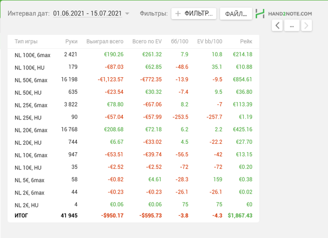The image size is (328, 238).
Task: Click the ellipsis page button
Action: 292,25
